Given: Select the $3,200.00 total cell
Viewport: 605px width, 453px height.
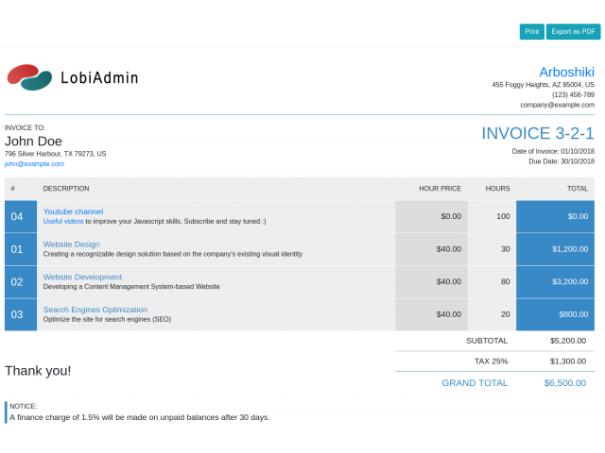Looking at the screenshot, I should [555, 281].
